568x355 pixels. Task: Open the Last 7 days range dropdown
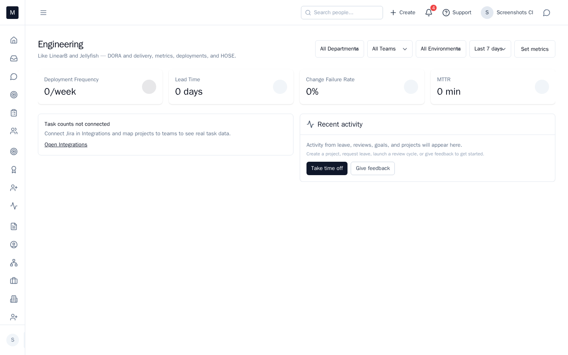click(490, 49)
